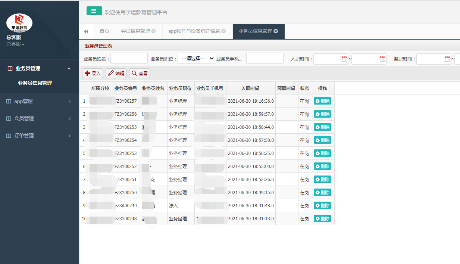This screenshot has height=264, width=460.
Task: Close the 会员信息管理 tab
Action: point(153,31)
